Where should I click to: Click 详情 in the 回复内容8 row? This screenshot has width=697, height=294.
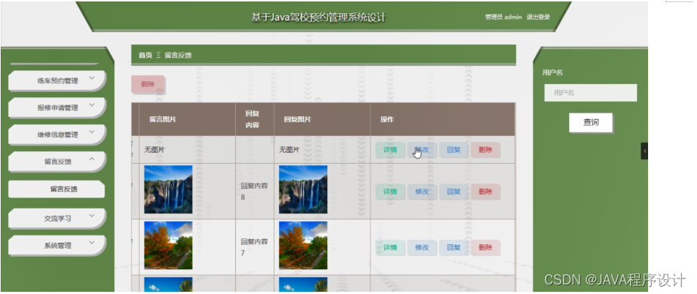click(x=390, y=192)
